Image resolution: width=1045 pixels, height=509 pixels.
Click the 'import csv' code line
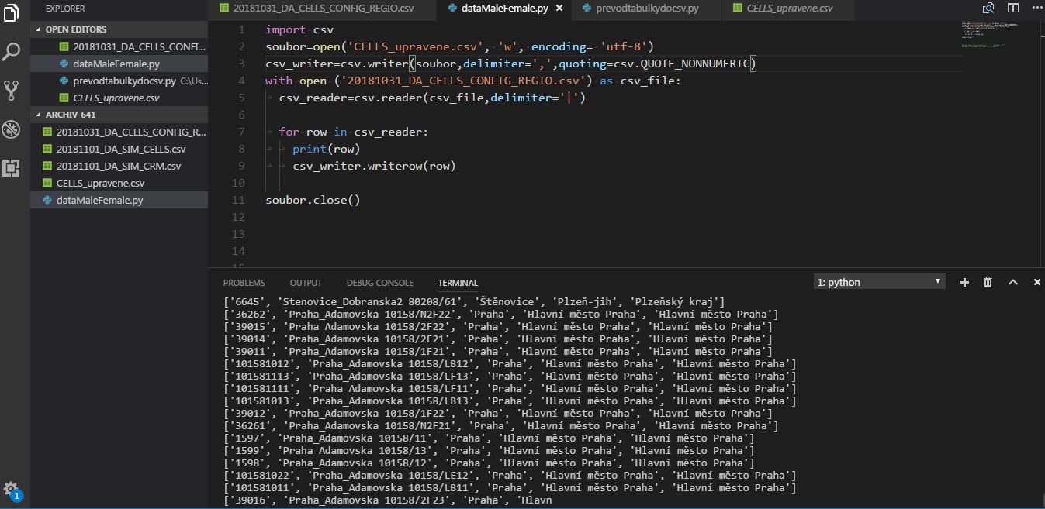(299, 29)
